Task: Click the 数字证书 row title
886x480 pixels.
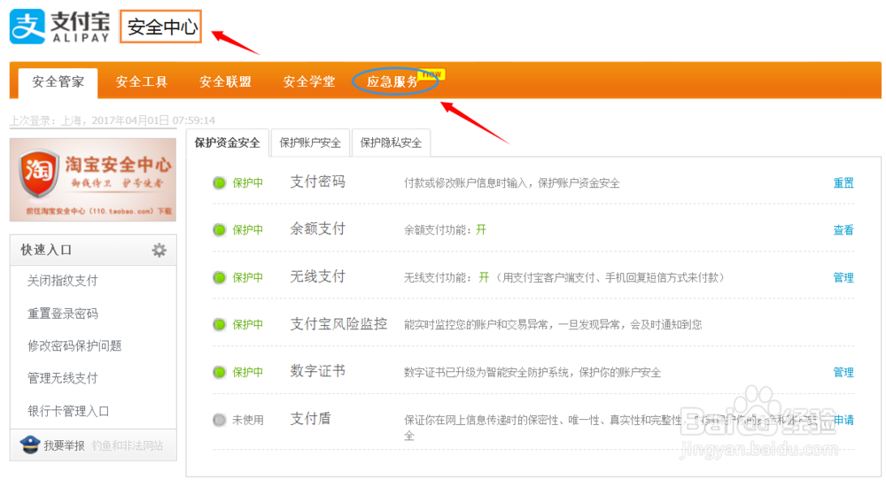Action: pos(317,371)
